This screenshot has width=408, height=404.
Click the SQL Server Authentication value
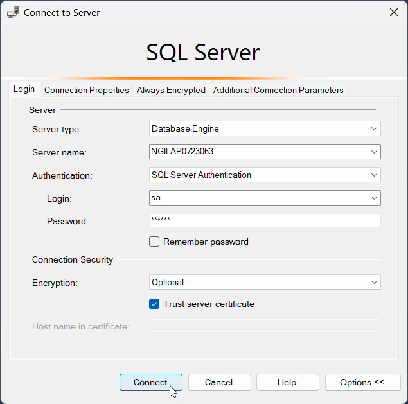[201, 175]
